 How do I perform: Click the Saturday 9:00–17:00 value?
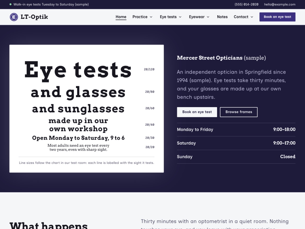284,143
